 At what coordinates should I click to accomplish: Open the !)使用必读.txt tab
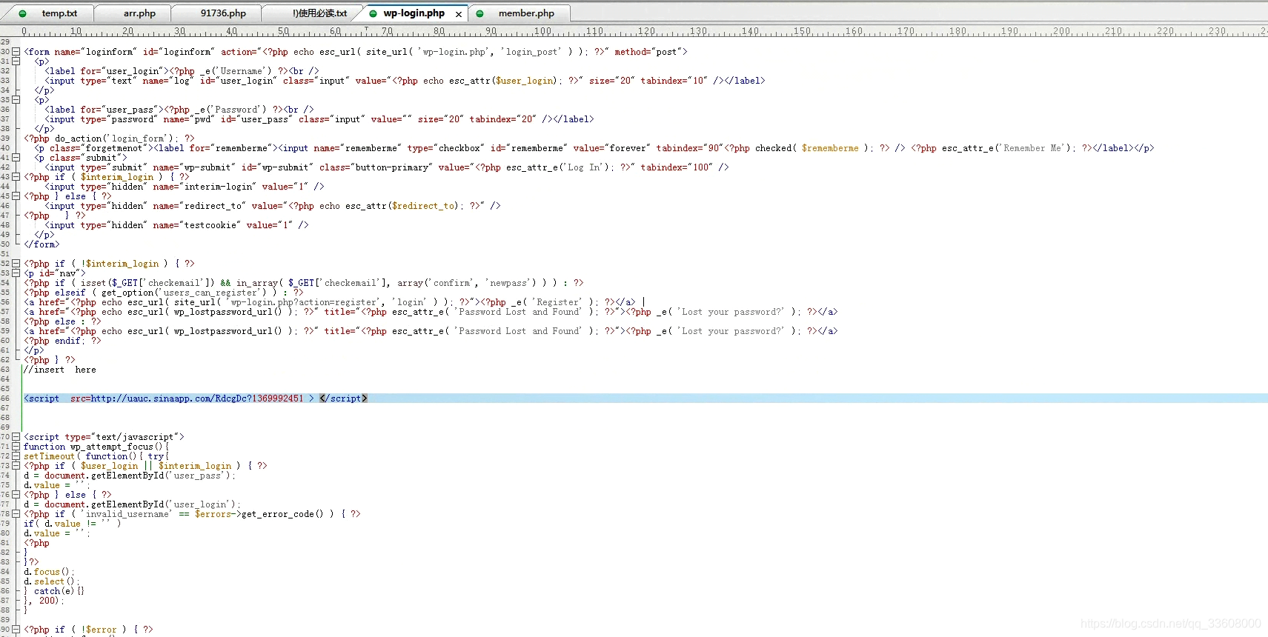point(319,13)
